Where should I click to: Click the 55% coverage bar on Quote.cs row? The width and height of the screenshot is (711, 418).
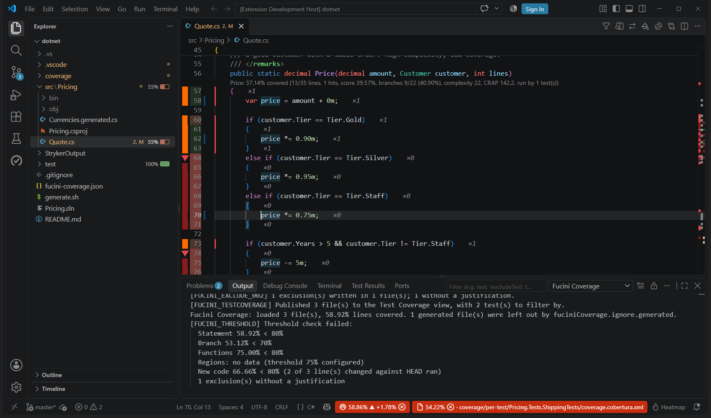pos(165,142)
